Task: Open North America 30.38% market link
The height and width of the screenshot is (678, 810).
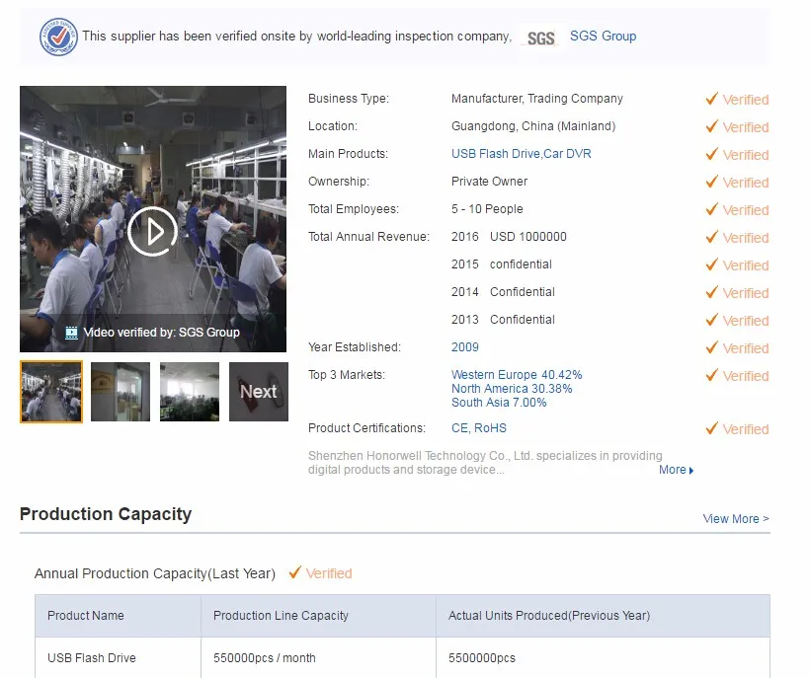Action: tap(512, 389)
